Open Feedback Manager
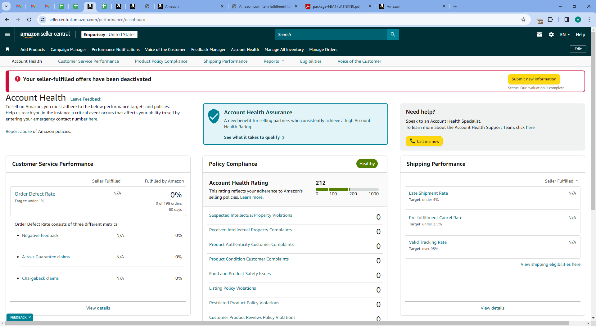Image resolution: width=596 pixels, height=326 pixels. 208,49
